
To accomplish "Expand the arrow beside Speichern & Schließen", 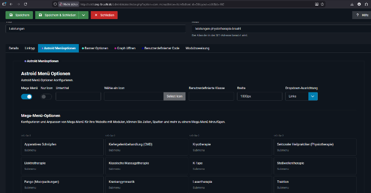I will pos(83,15).
